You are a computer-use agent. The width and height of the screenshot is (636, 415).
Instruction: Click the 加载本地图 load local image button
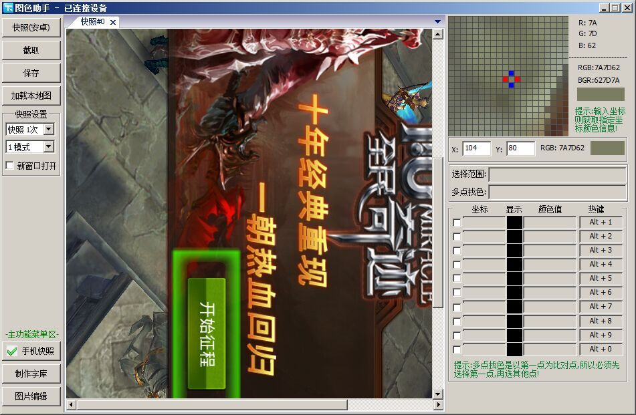31,96
